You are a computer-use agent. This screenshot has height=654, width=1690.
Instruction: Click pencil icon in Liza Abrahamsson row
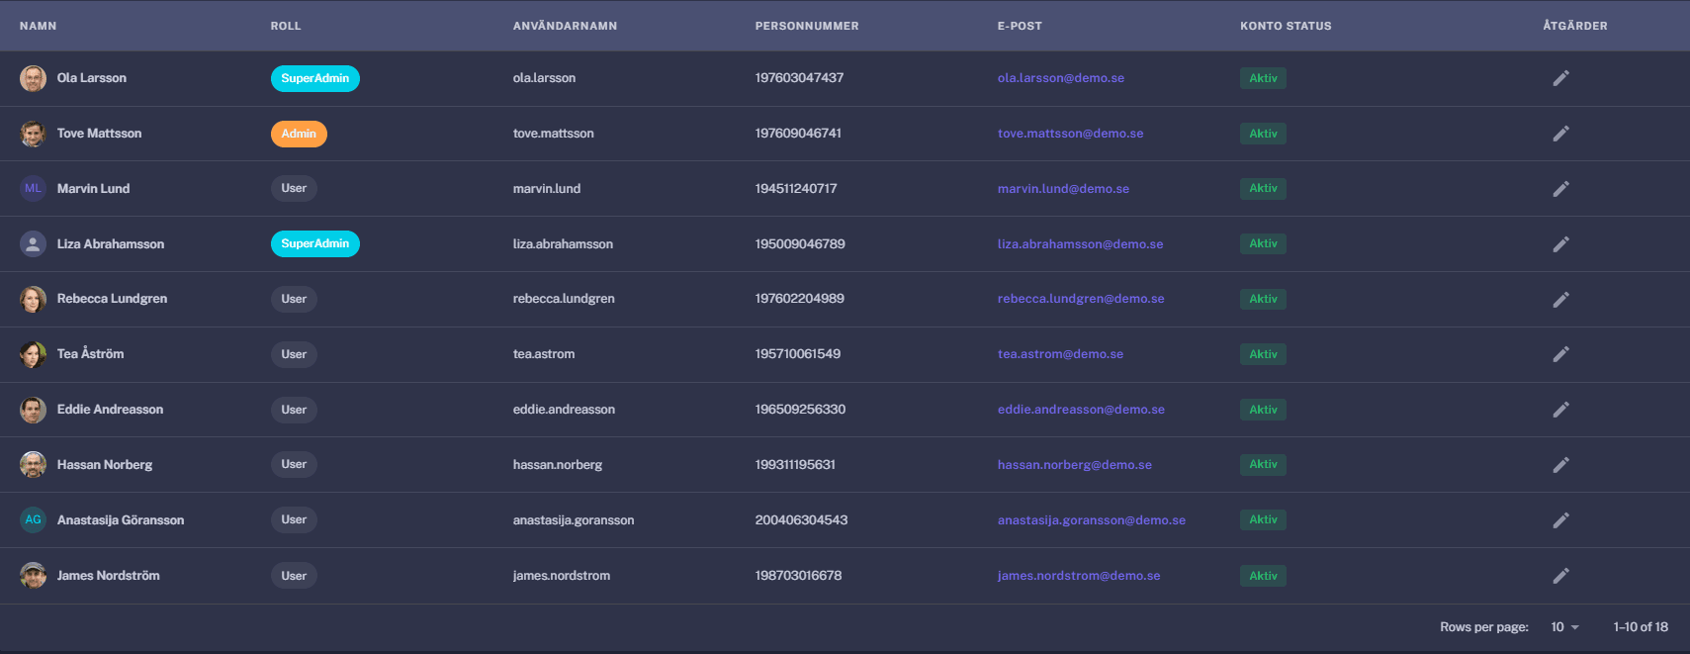(x=1560, y=244)
